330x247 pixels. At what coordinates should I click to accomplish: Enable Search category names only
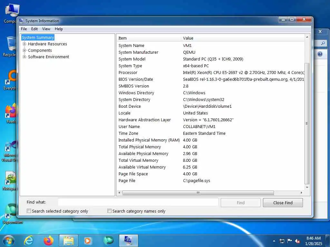pos(109,211)
